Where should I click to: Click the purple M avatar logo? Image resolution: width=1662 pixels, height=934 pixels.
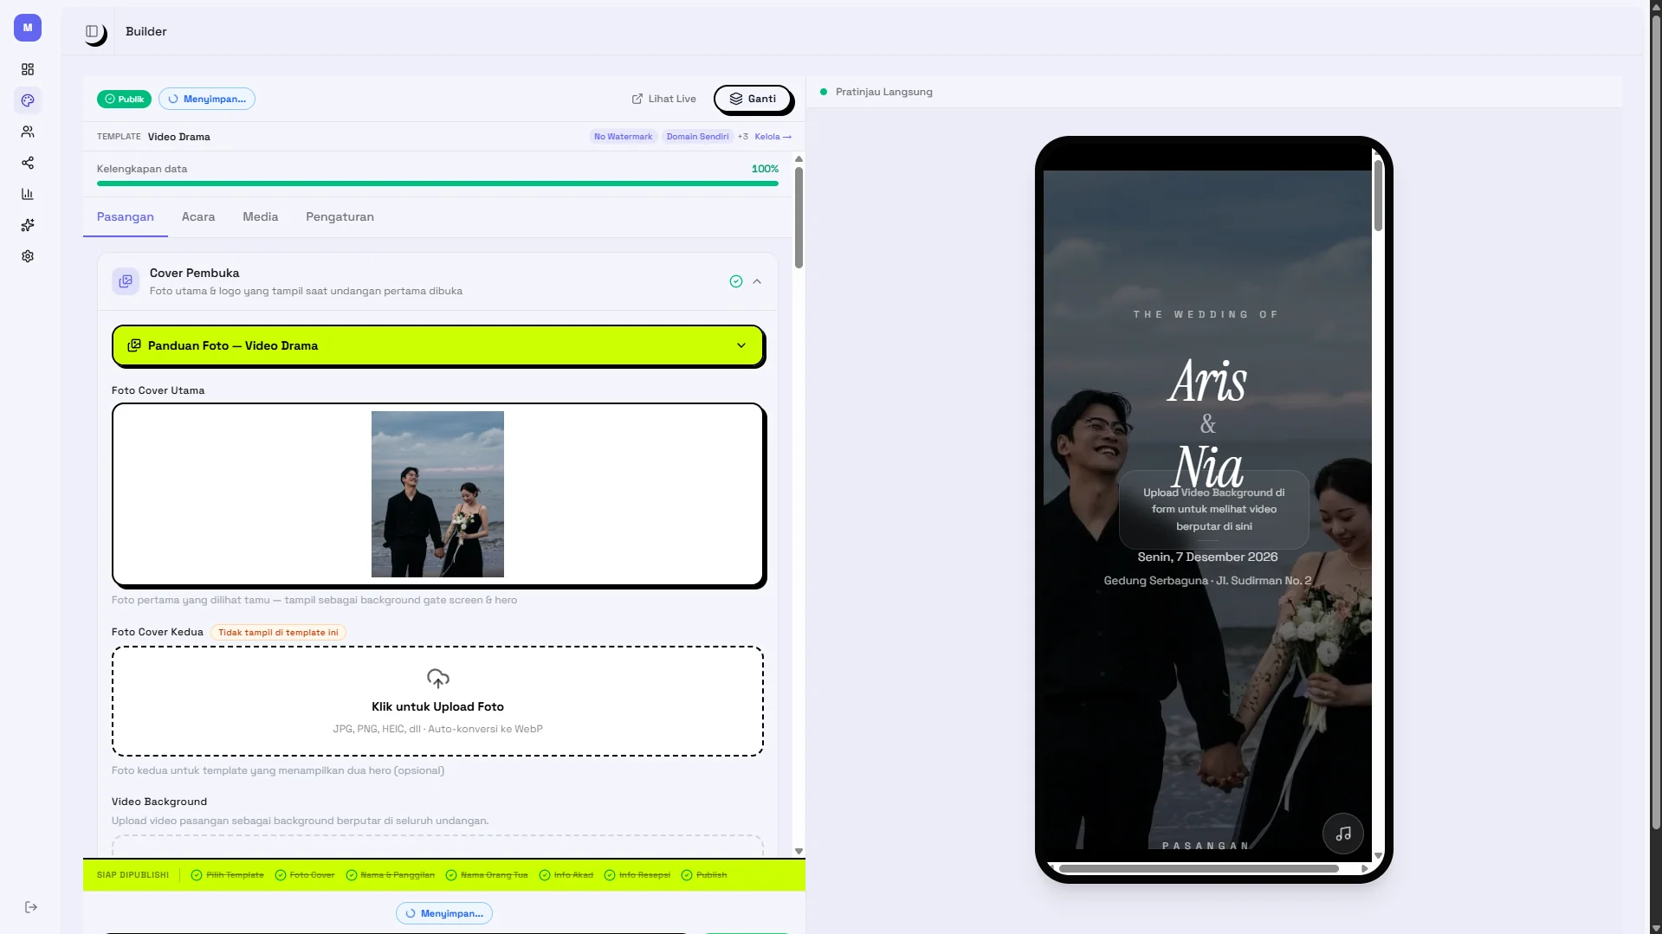coord(28,28)
